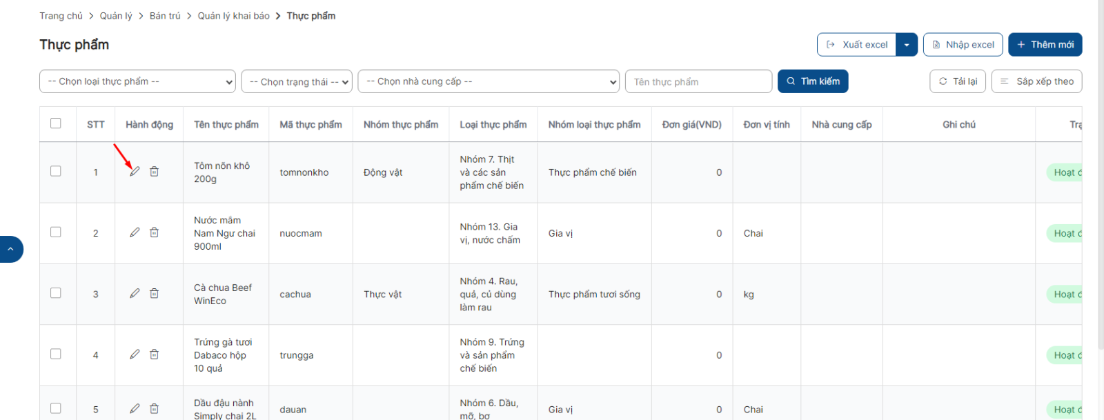
Task: Click the Nhập excel button
Action: pyautogui.click(x=963, y=45)
